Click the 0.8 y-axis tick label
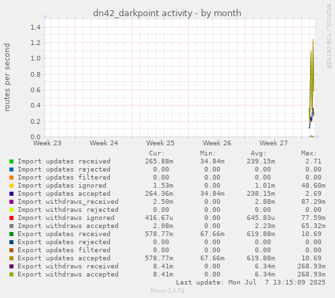The width and height of the screenshot is (335, 298). click(x=36, y=74)
